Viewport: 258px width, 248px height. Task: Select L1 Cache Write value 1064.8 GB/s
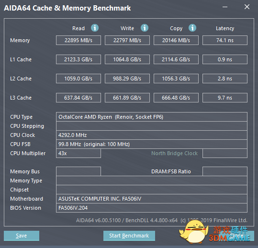point(127,59)
